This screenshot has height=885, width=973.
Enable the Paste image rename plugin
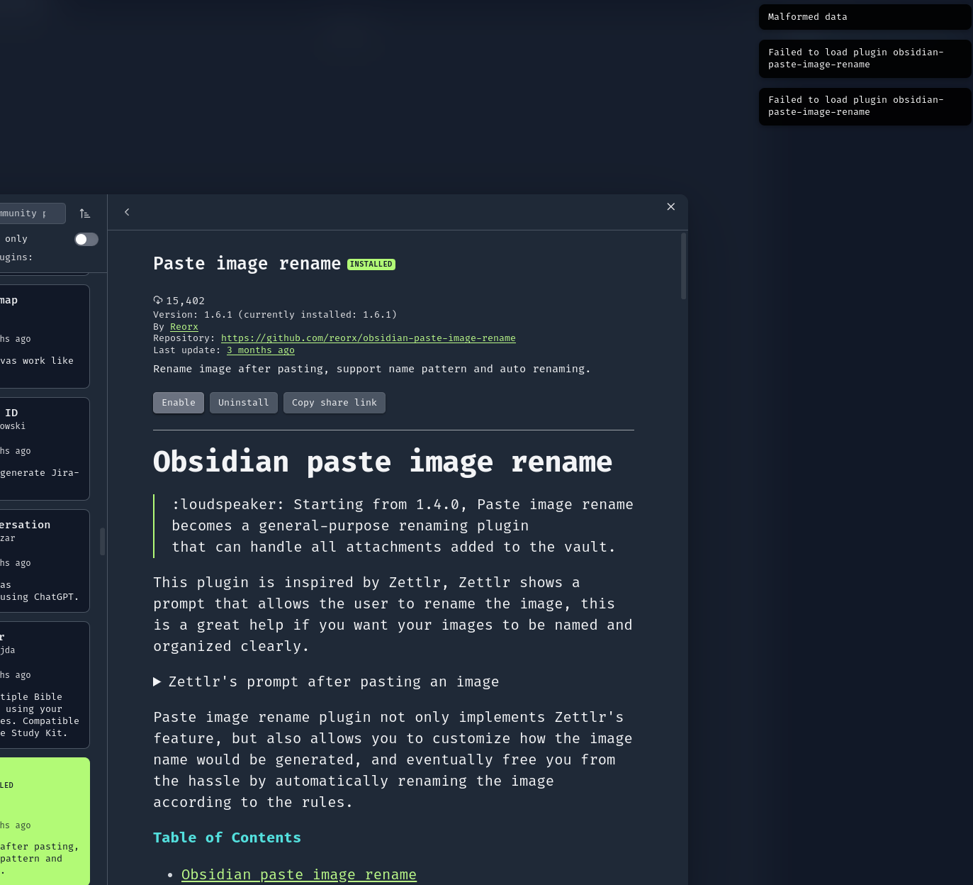point(178,402)
